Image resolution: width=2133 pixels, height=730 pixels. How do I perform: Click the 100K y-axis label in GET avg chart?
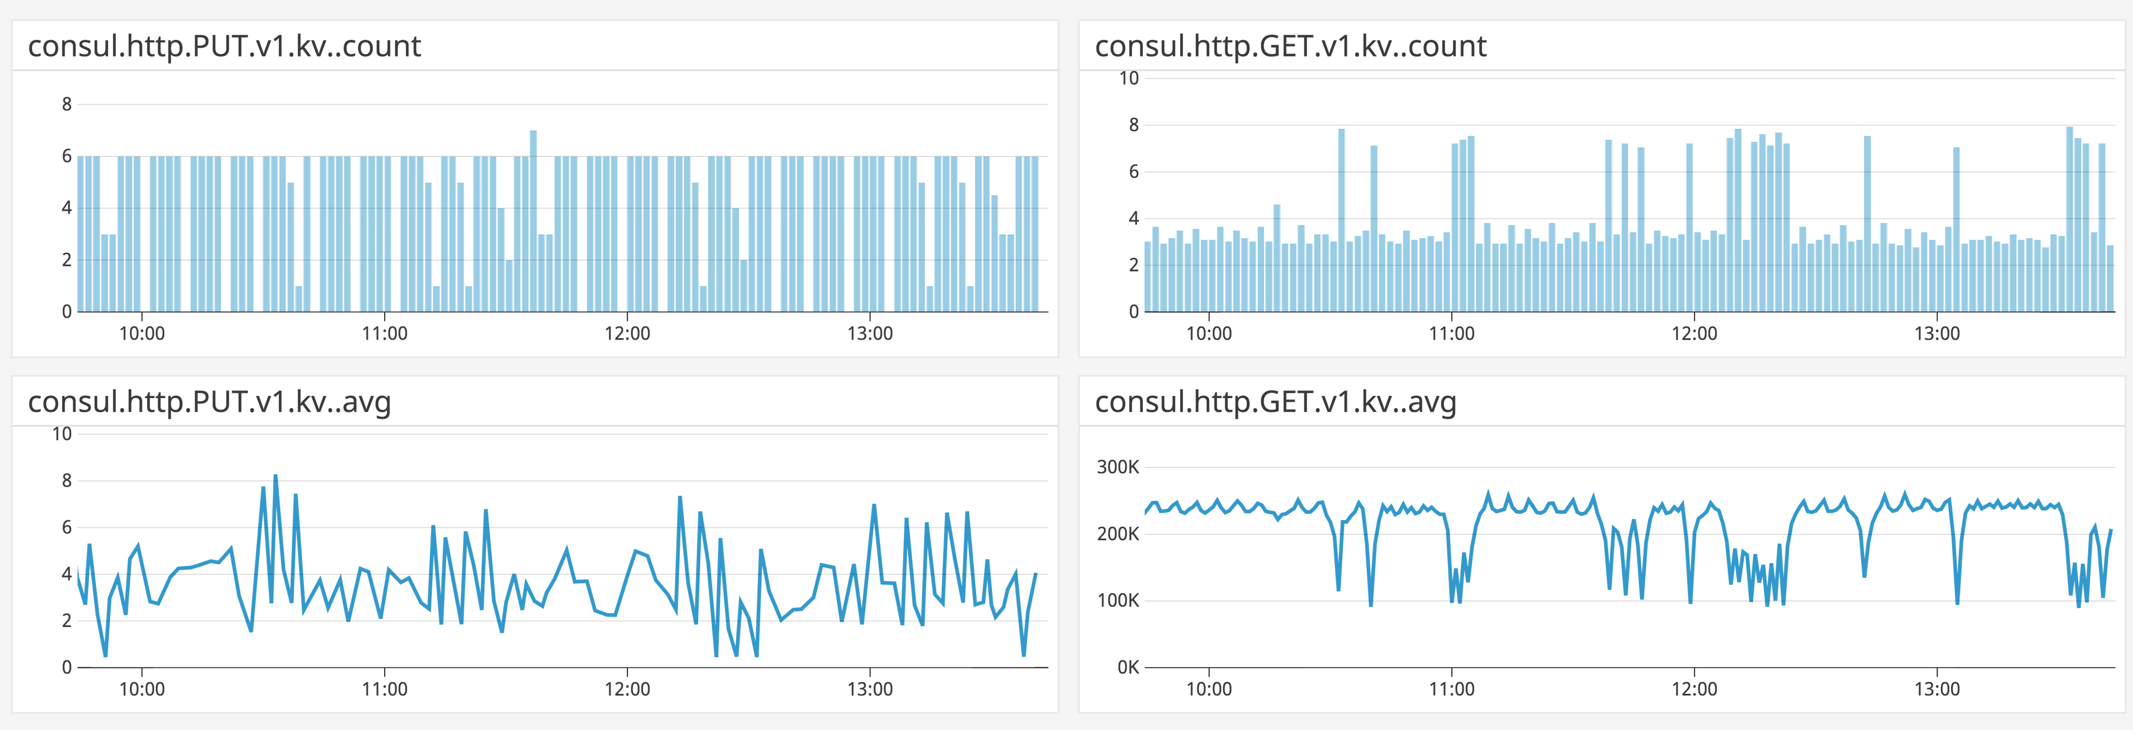(1118, 601)
